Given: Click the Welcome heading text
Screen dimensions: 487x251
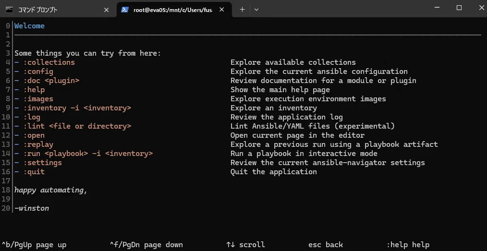Looking at the screenshot, I should click(29, 26).
